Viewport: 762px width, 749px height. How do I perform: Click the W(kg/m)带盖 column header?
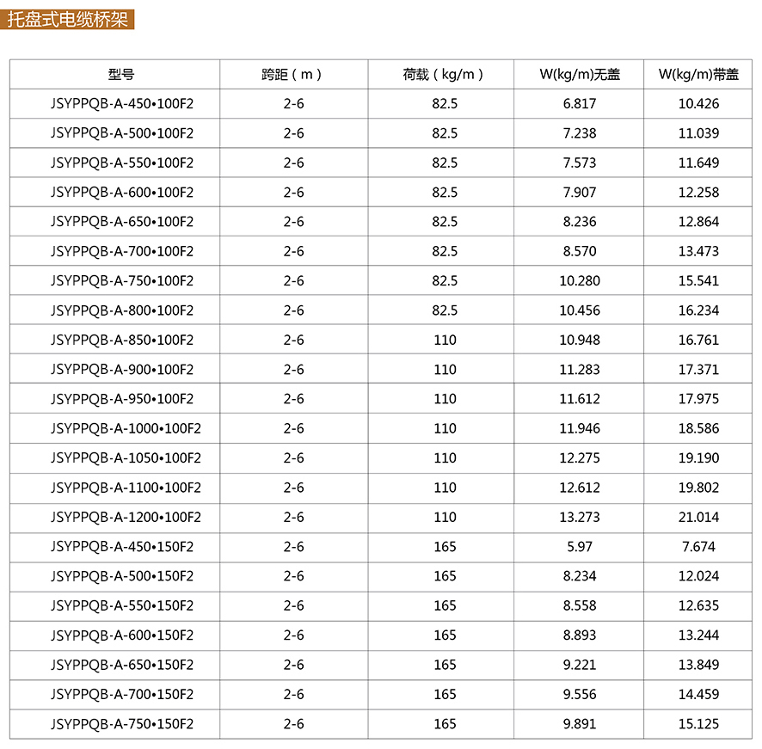pyautogui.click(x=697, y=75)
